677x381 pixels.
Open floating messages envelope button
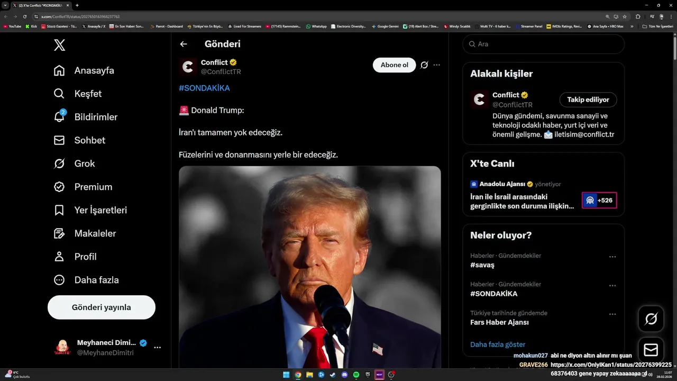651,350
